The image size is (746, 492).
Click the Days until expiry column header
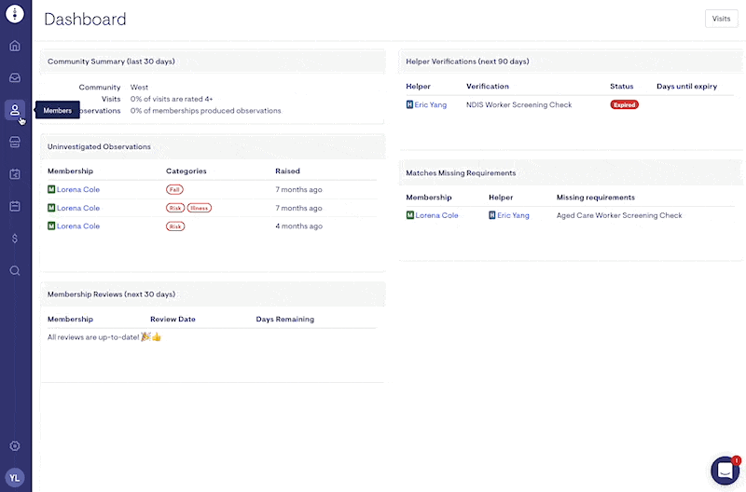coord(686,87)
